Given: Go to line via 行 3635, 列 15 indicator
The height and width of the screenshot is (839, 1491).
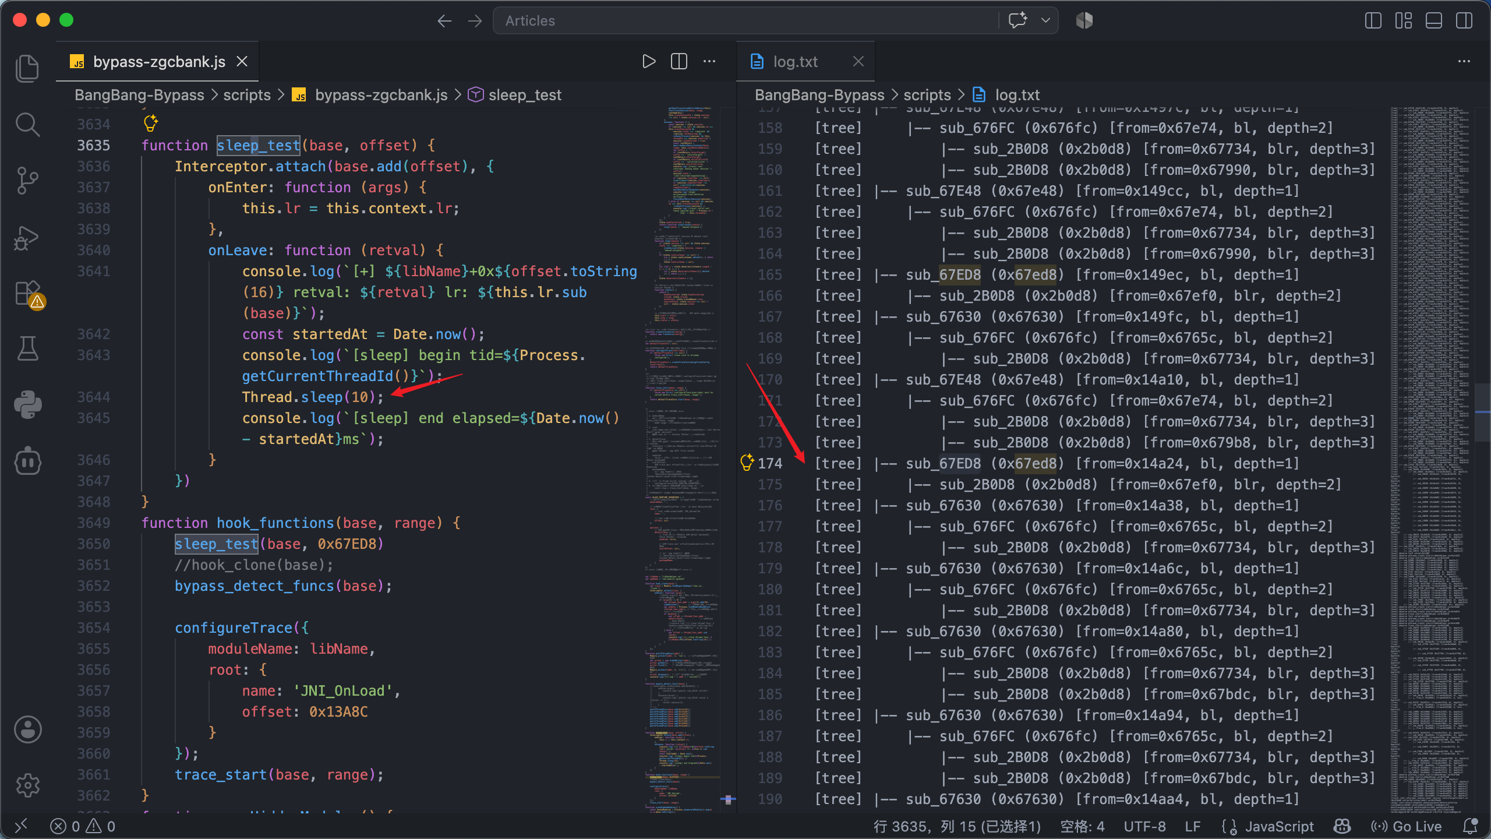Looking at the screenshot, I should point(957,826).
